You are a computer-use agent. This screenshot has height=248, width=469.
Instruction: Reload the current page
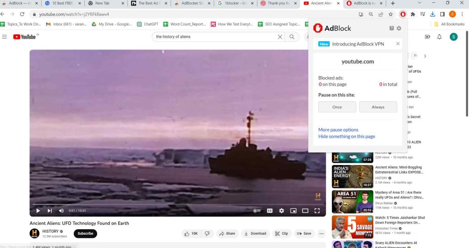coord(22,14)
